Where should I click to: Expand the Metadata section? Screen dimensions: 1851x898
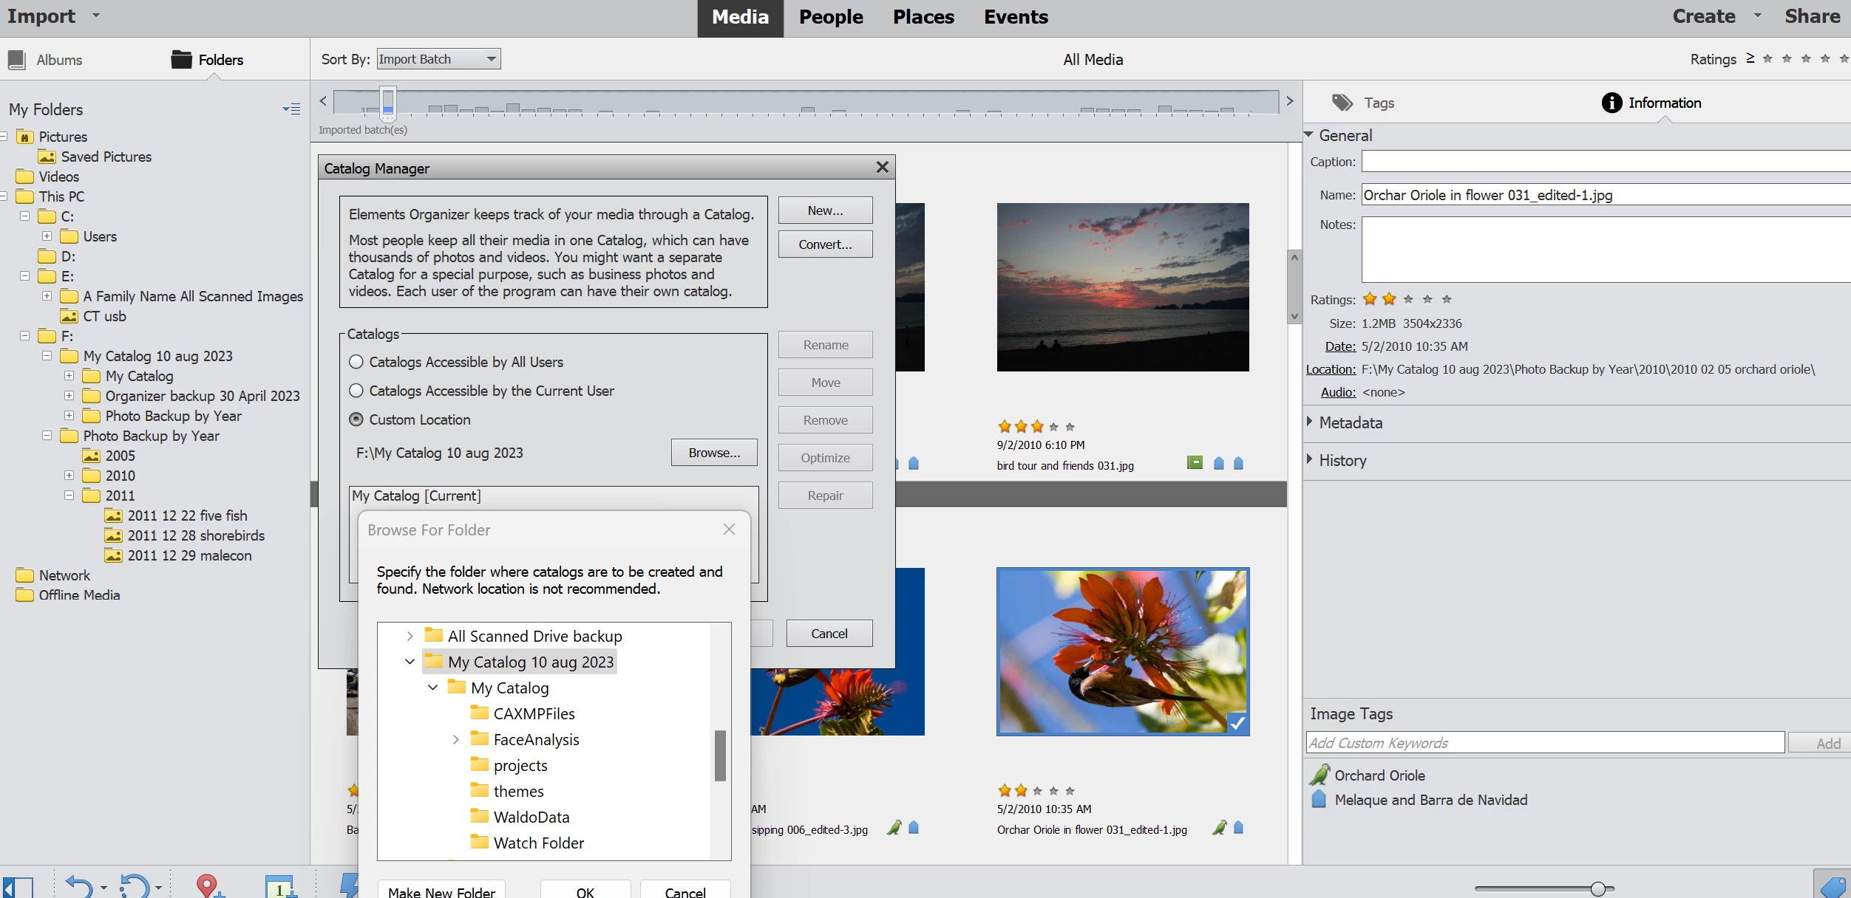1309,422
